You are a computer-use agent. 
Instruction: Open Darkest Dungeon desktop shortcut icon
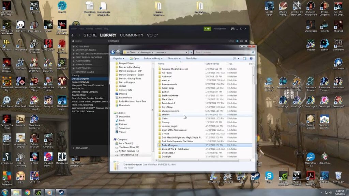pyautogui.click(x=7, y=65)
